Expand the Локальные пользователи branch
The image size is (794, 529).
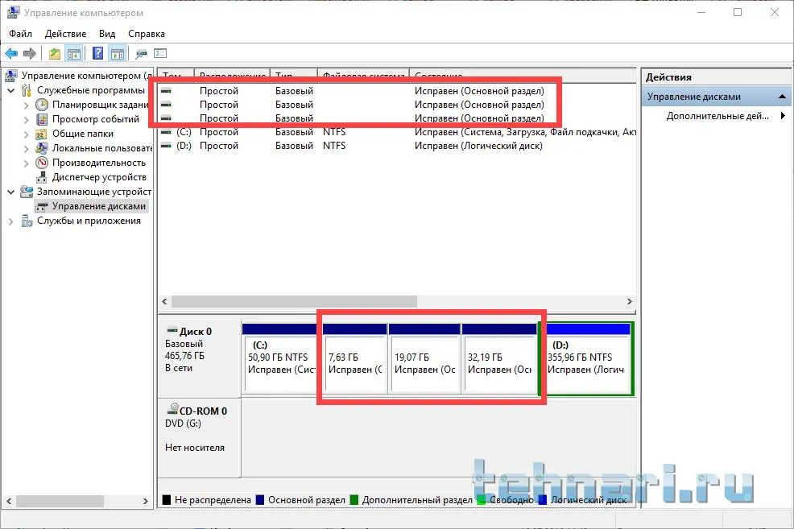pos(27,149)
